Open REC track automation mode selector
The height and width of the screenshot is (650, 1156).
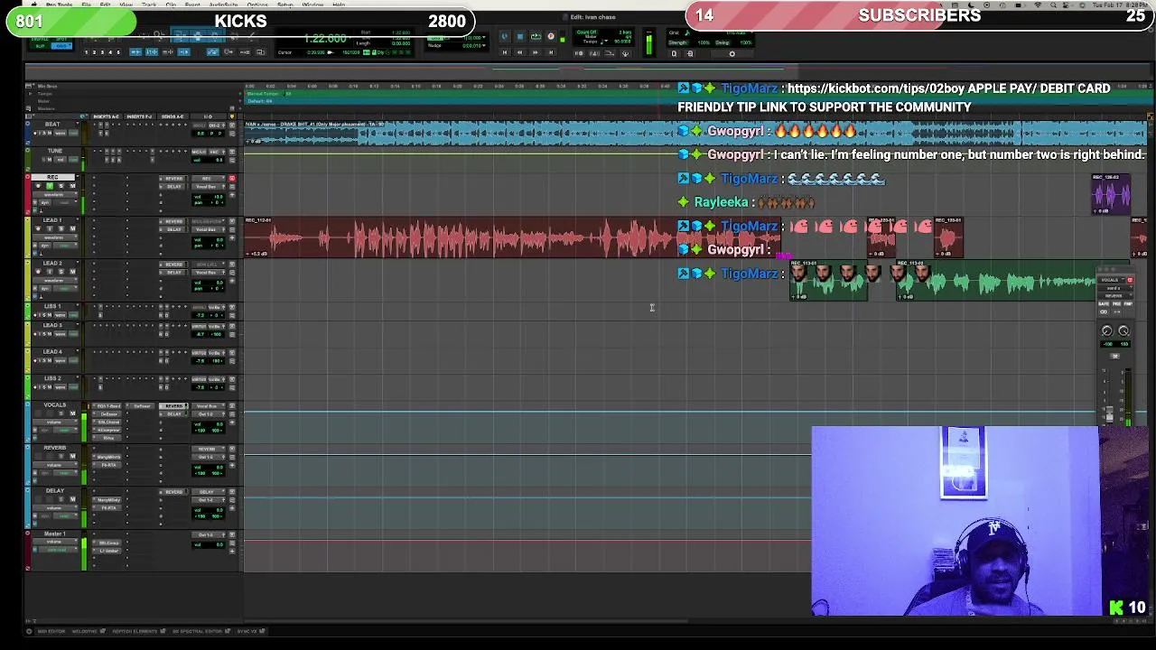64,202
